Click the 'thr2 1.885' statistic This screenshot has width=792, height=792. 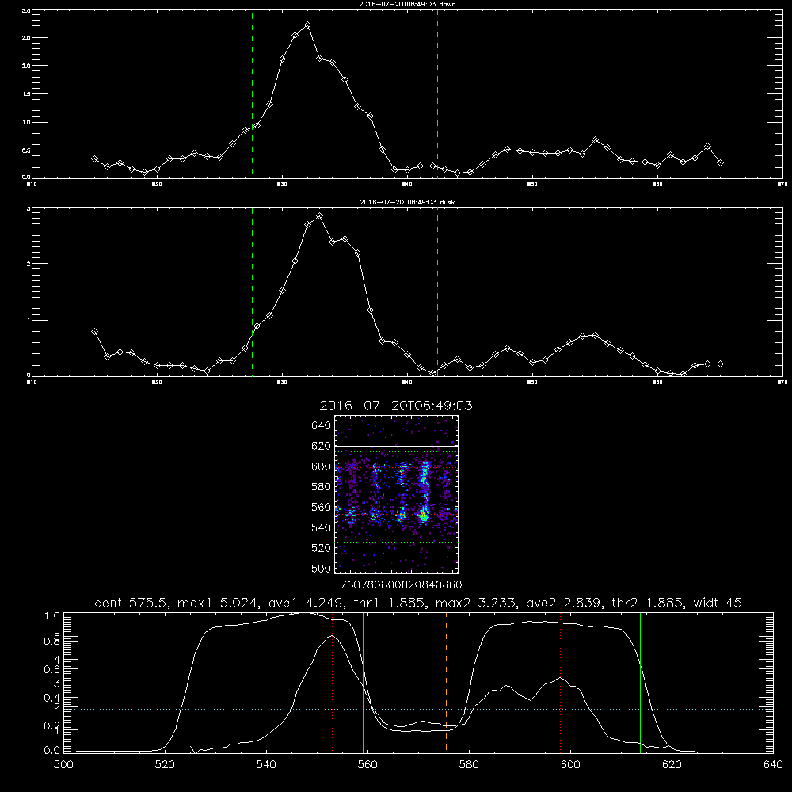point(648,603)
